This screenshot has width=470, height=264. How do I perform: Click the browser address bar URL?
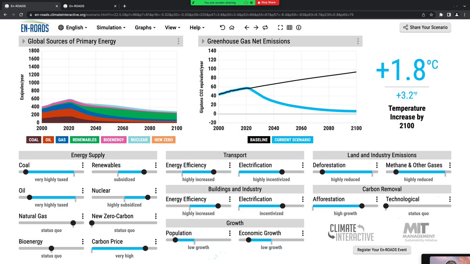(x=194, y=14)
